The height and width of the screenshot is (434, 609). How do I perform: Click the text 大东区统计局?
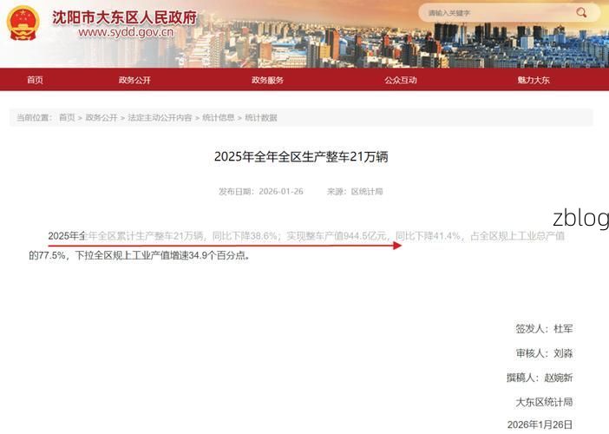point(544,402)
